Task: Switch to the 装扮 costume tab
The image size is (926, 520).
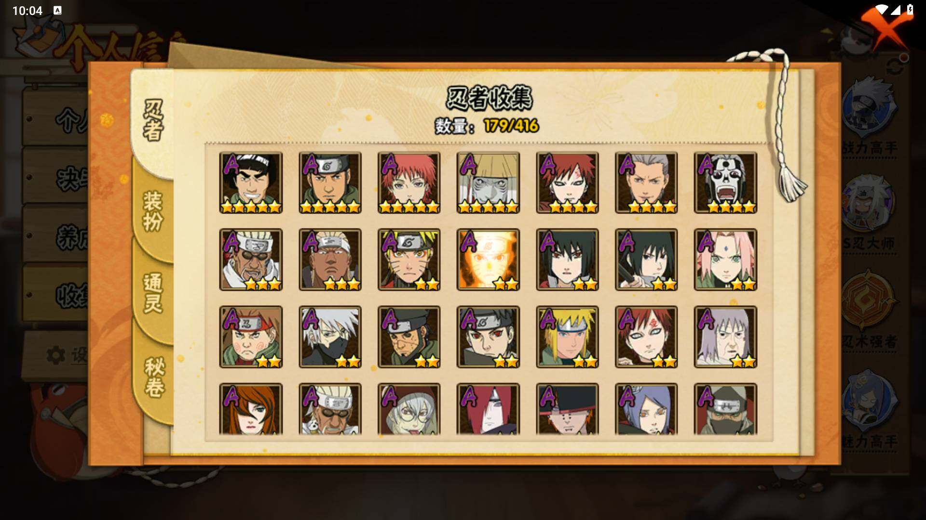Action: coord(153,211)
